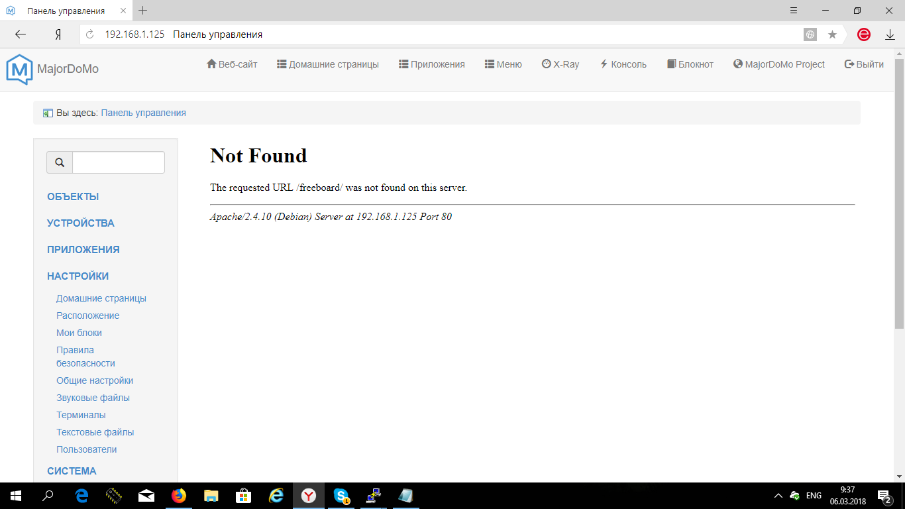The width and height of the screenshot is (905, 509).
Task: Open Yandex home via the Я button
Action: (x=58, y=34)
